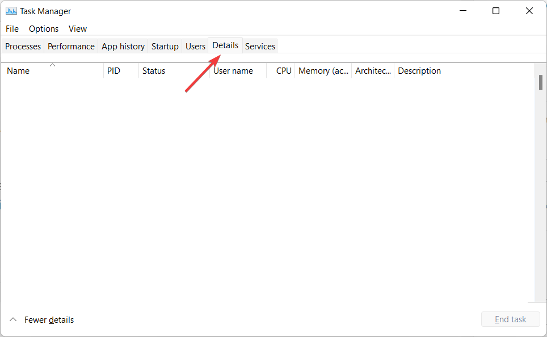
Task: Close the Task Manager window
Action: click(529, 11)
